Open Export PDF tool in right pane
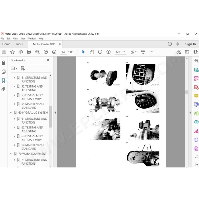 (x=196, y=70)
